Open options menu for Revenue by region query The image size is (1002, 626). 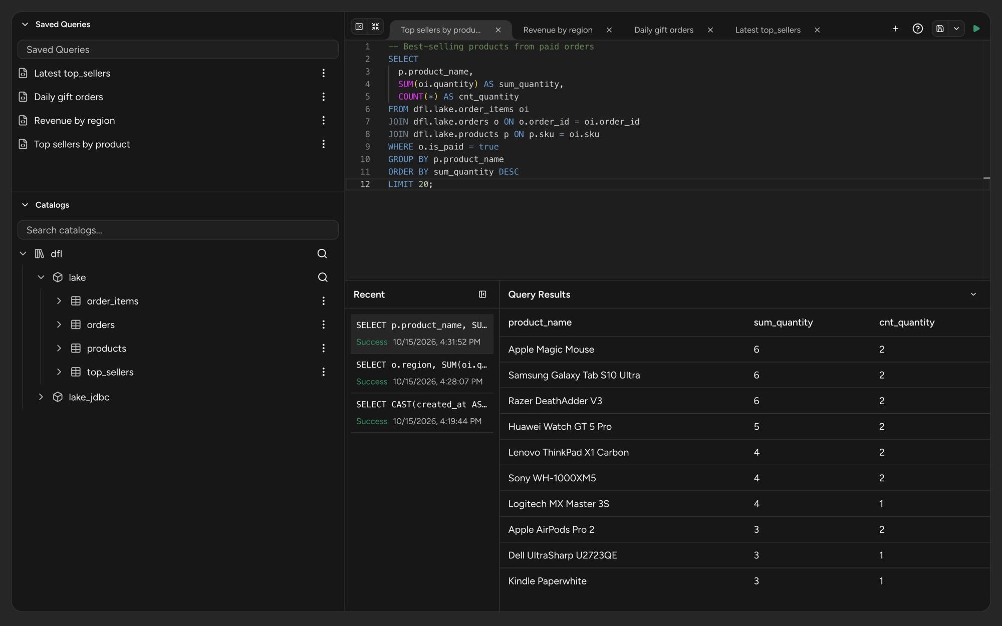323,120
